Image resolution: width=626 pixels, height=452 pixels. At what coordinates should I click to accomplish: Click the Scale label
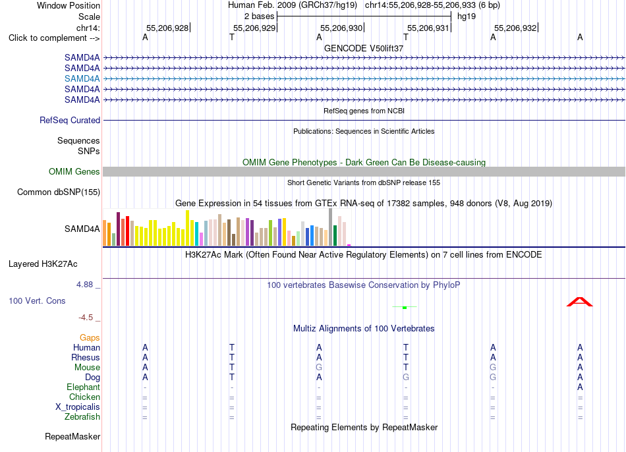(89, 16)
